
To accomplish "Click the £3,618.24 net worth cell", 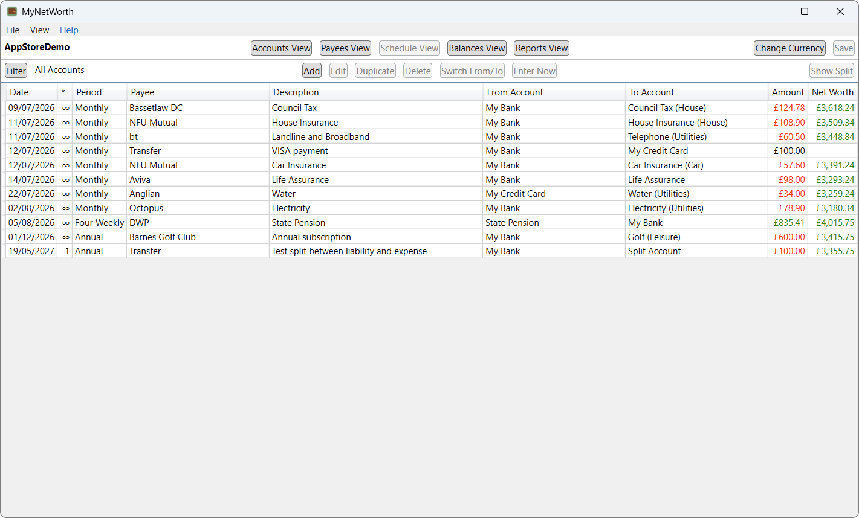I will pyautogui.click(x=832, y=108).
